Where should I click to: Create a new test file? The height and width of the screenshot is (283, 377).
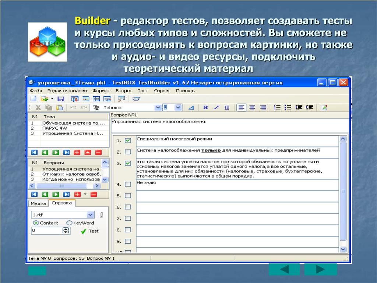34,99
